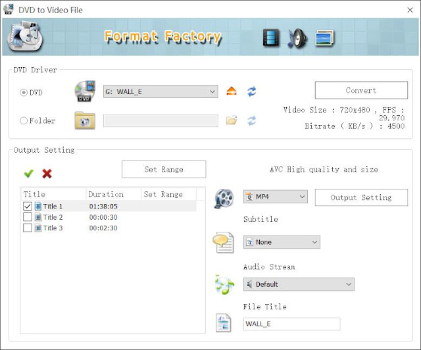Click the audio stream music notes icon
Viewport: 421px width, 350px height.
[x=224, y=284]
